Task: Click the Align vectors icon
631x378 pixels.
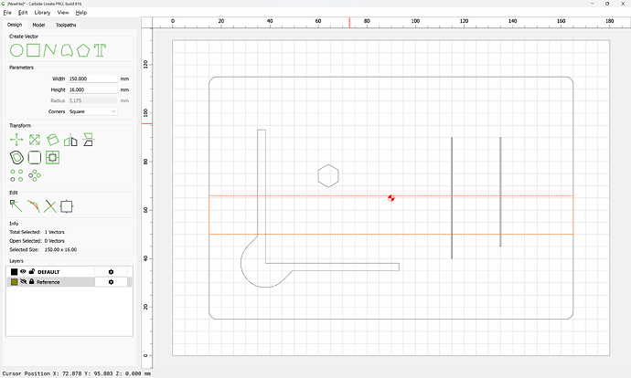Action: coord(88,140)
